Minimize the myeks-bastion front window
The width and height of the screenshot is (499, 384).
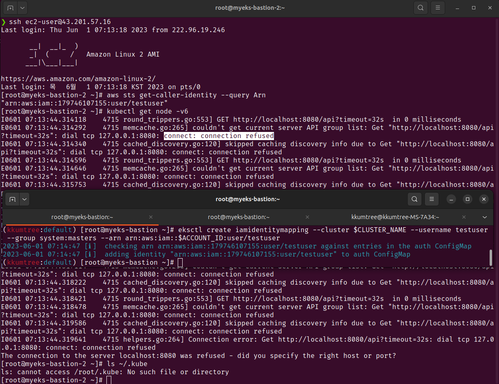(452, 199)
